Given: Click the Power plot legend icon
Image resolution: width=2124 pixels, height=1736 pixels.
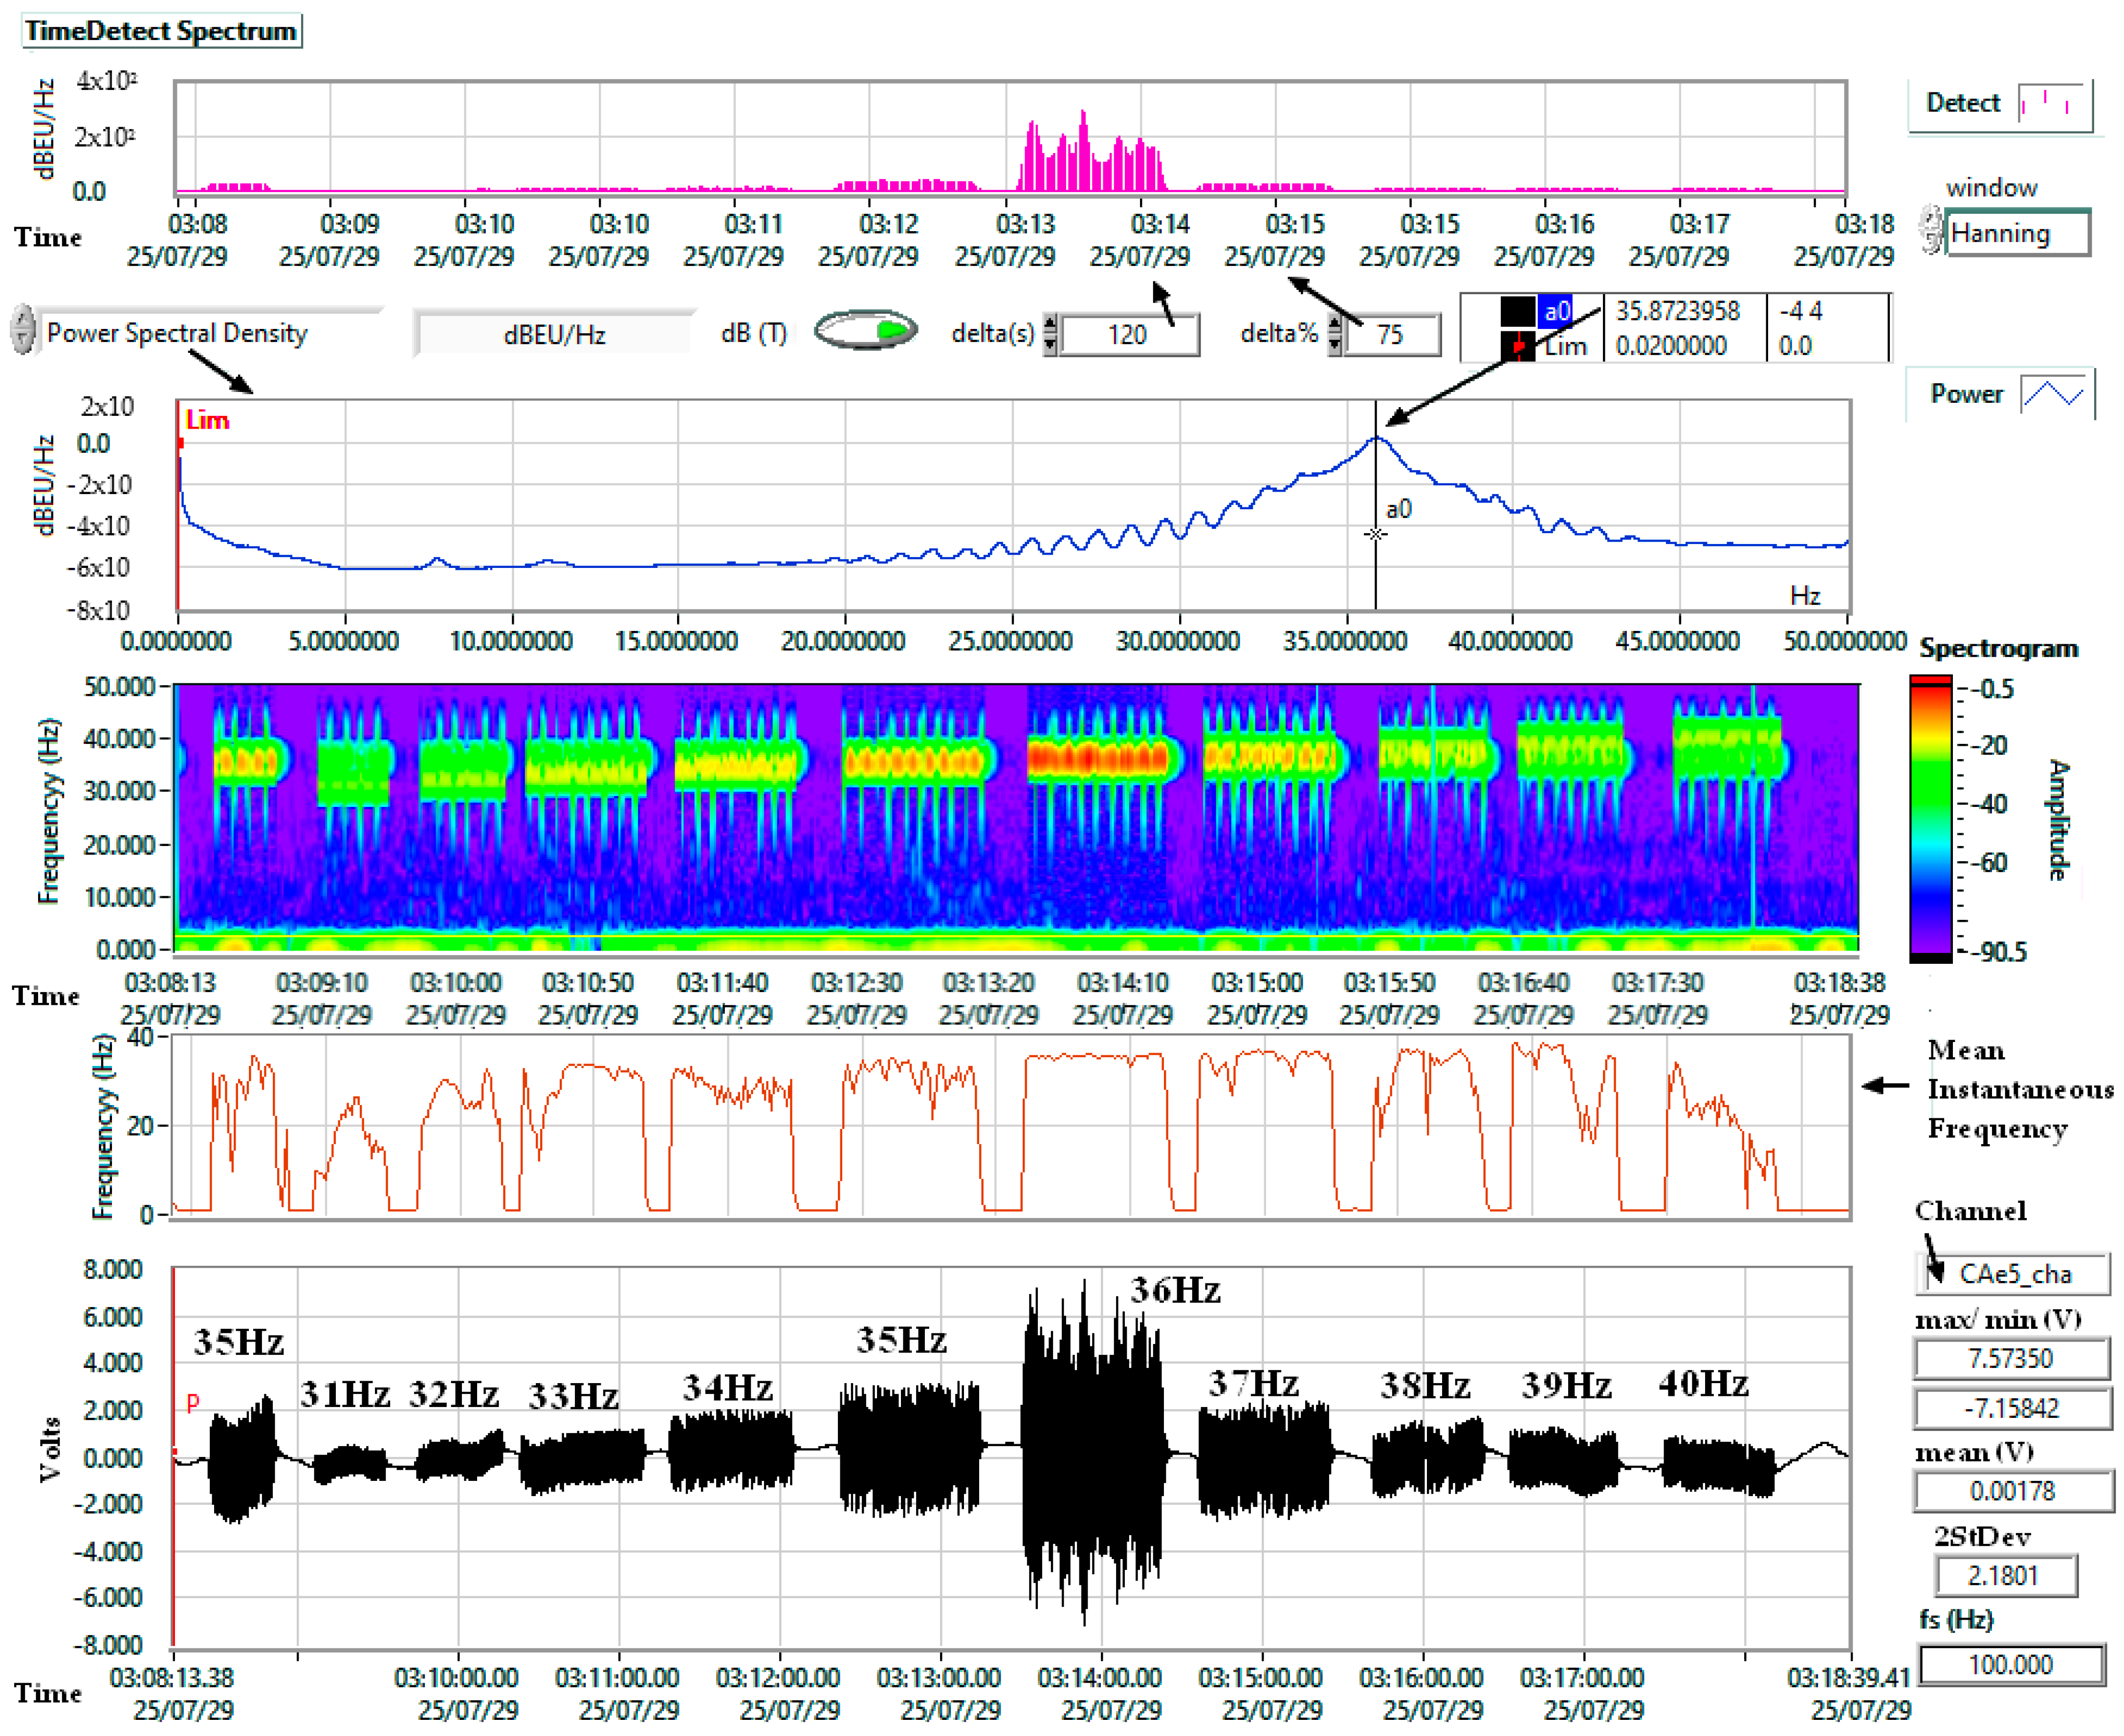Looking at the screenshot, I should pyautogui.click(x=2053, y=393).
